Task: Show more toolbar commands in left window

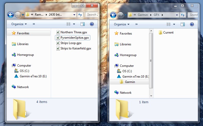Action: 34,24
